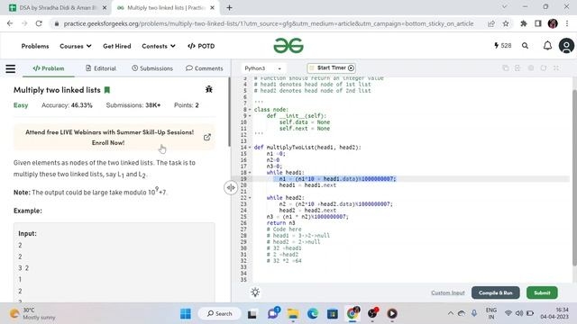This screenshot has height=324, width=577.
Task: Collapse the while head1 fold arrow on line 18
Action: coord(250,172)
